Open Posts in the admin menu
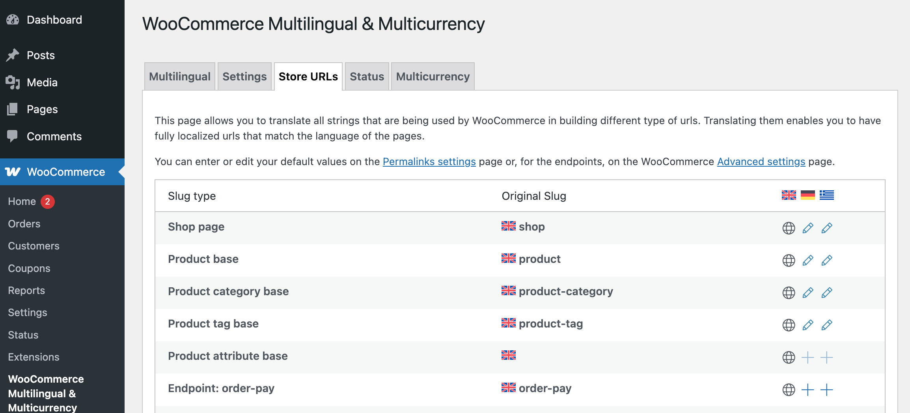910x413 pixels. click(x=62, y=55)
